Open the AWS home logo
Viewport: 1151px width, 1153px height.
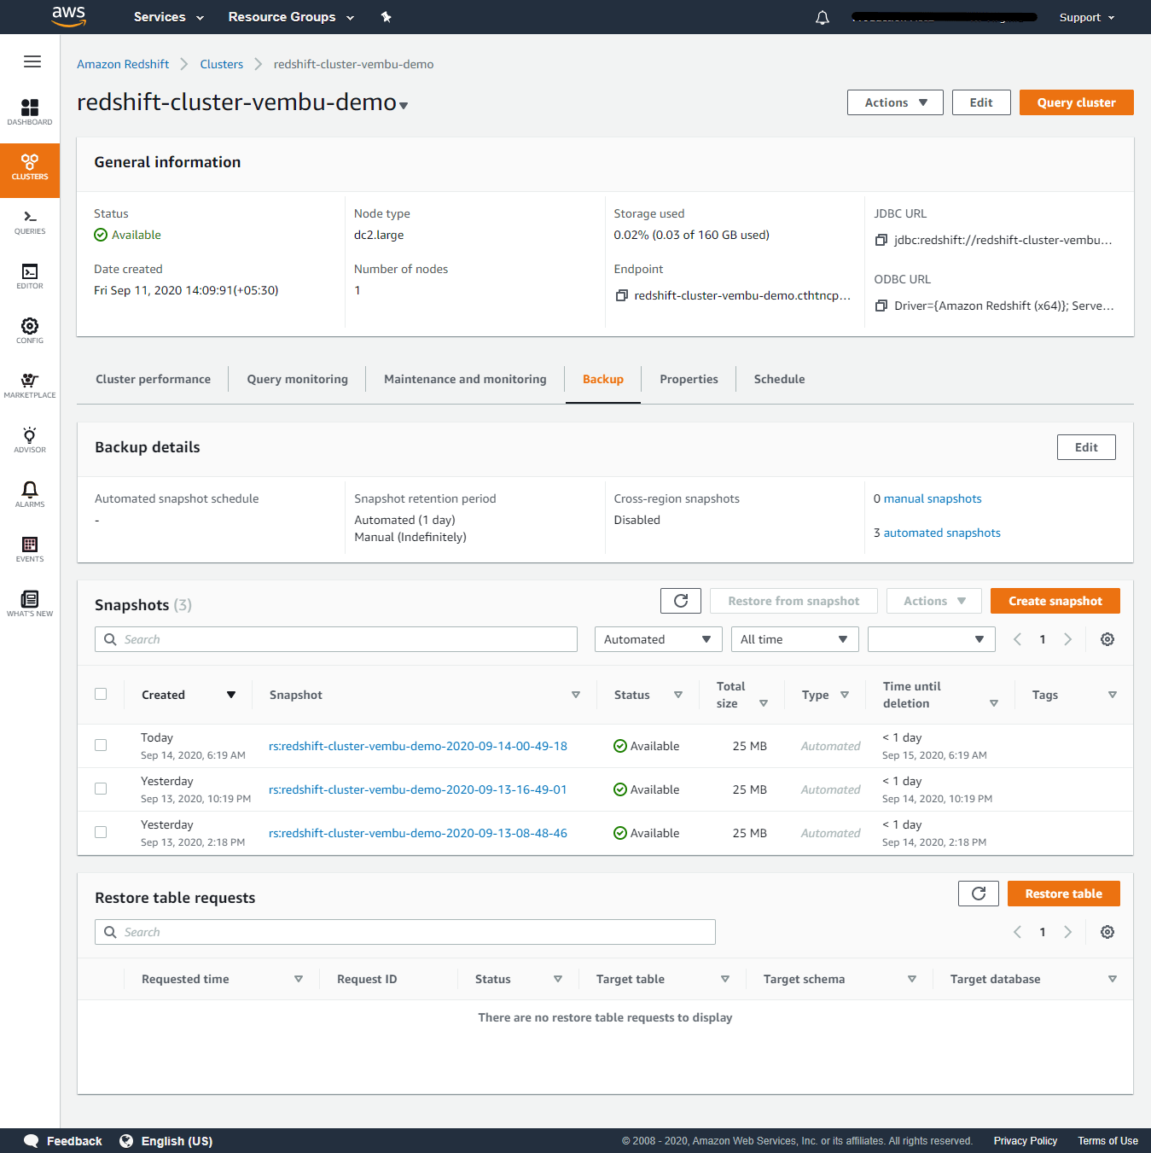coord(69,16)
